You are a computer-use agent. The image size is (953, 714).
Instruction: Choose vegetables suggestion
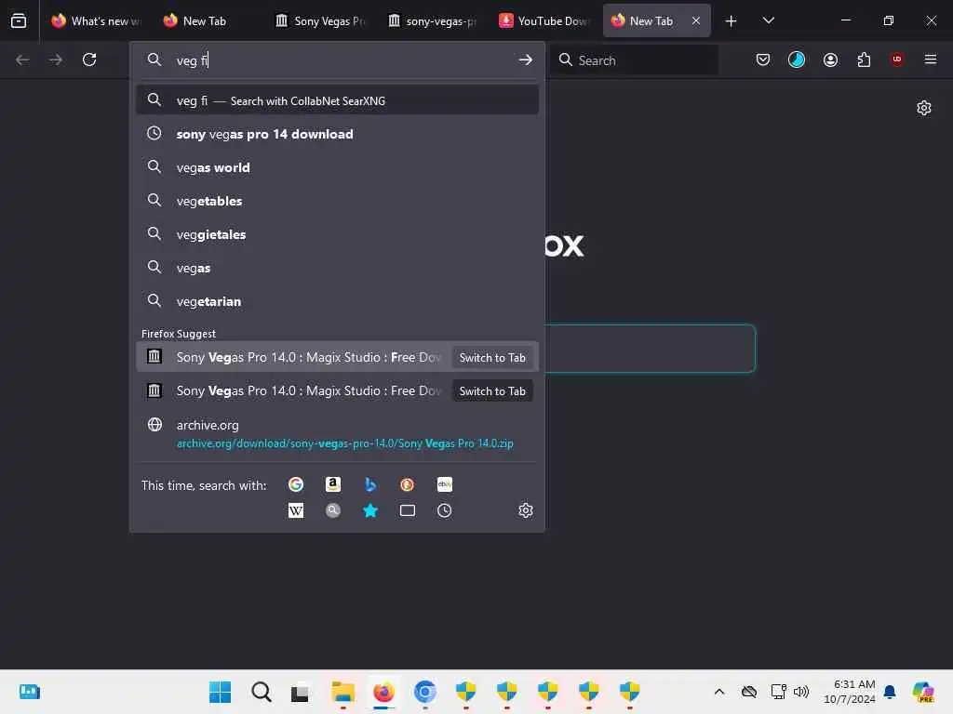pyautogui.click(x=337, y=201)
